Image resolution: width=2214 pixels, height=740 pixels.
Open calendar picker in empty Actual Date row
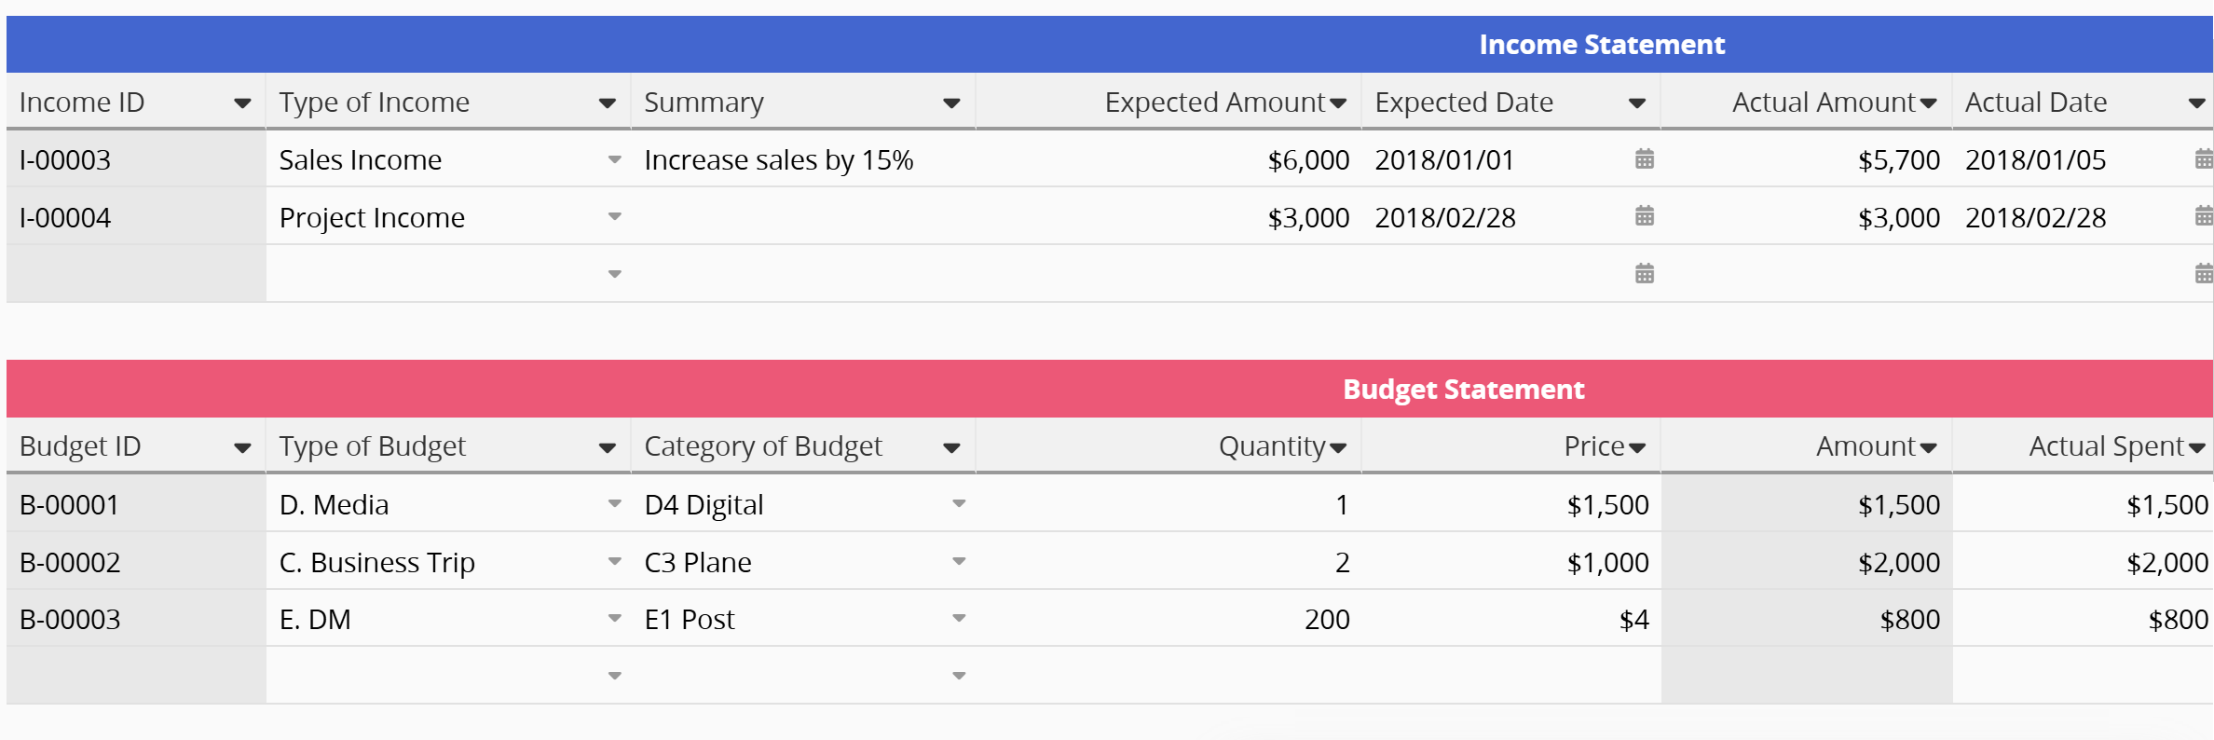[2204, 274]
